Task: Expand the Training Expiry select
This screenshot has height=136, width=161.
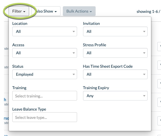Action: (115, 96)
